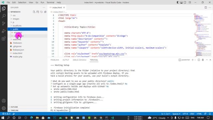Split the terminal panel
The width and height of the screenshot is (213, 120).
tap(199, 60)
